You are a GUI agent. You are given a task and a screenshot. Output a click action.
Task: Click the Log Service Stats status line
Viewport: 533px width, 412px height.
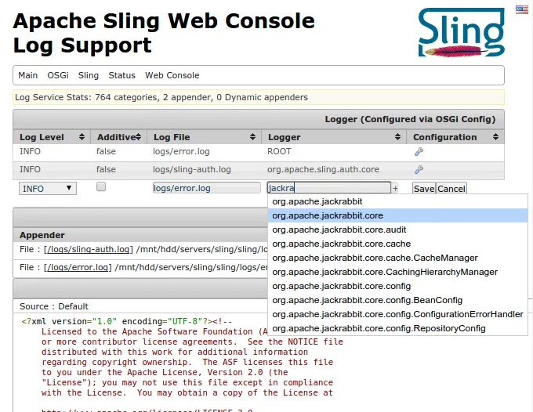coord(259,97)
